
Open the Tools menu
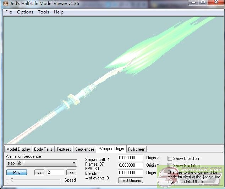coord(43,12)
